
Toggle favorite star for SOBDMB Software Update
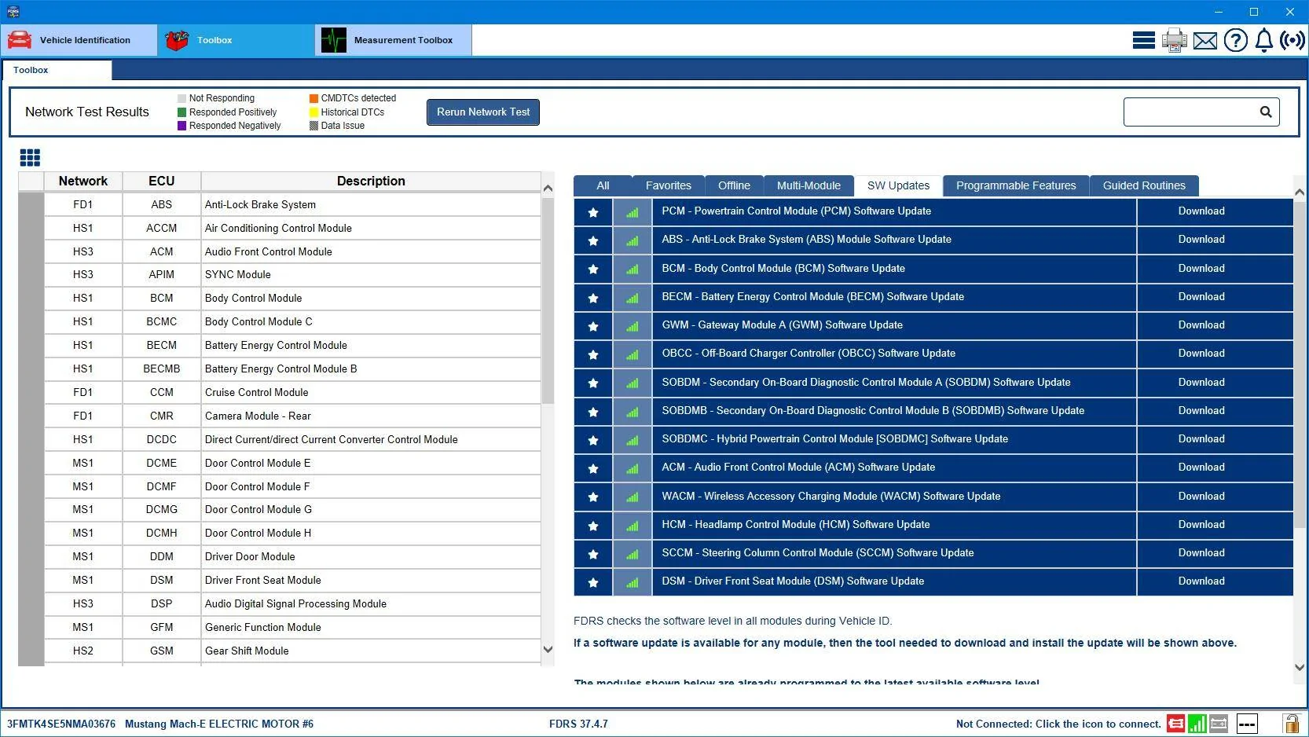(593, 412)
